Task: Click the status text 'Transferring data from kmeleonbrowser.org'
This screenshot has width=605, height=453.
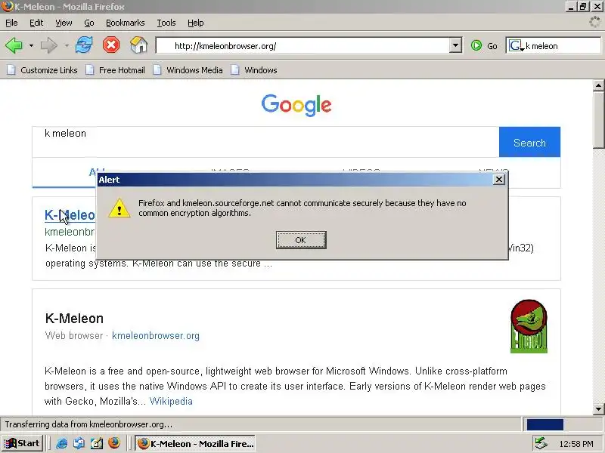Action: (88, 424)
